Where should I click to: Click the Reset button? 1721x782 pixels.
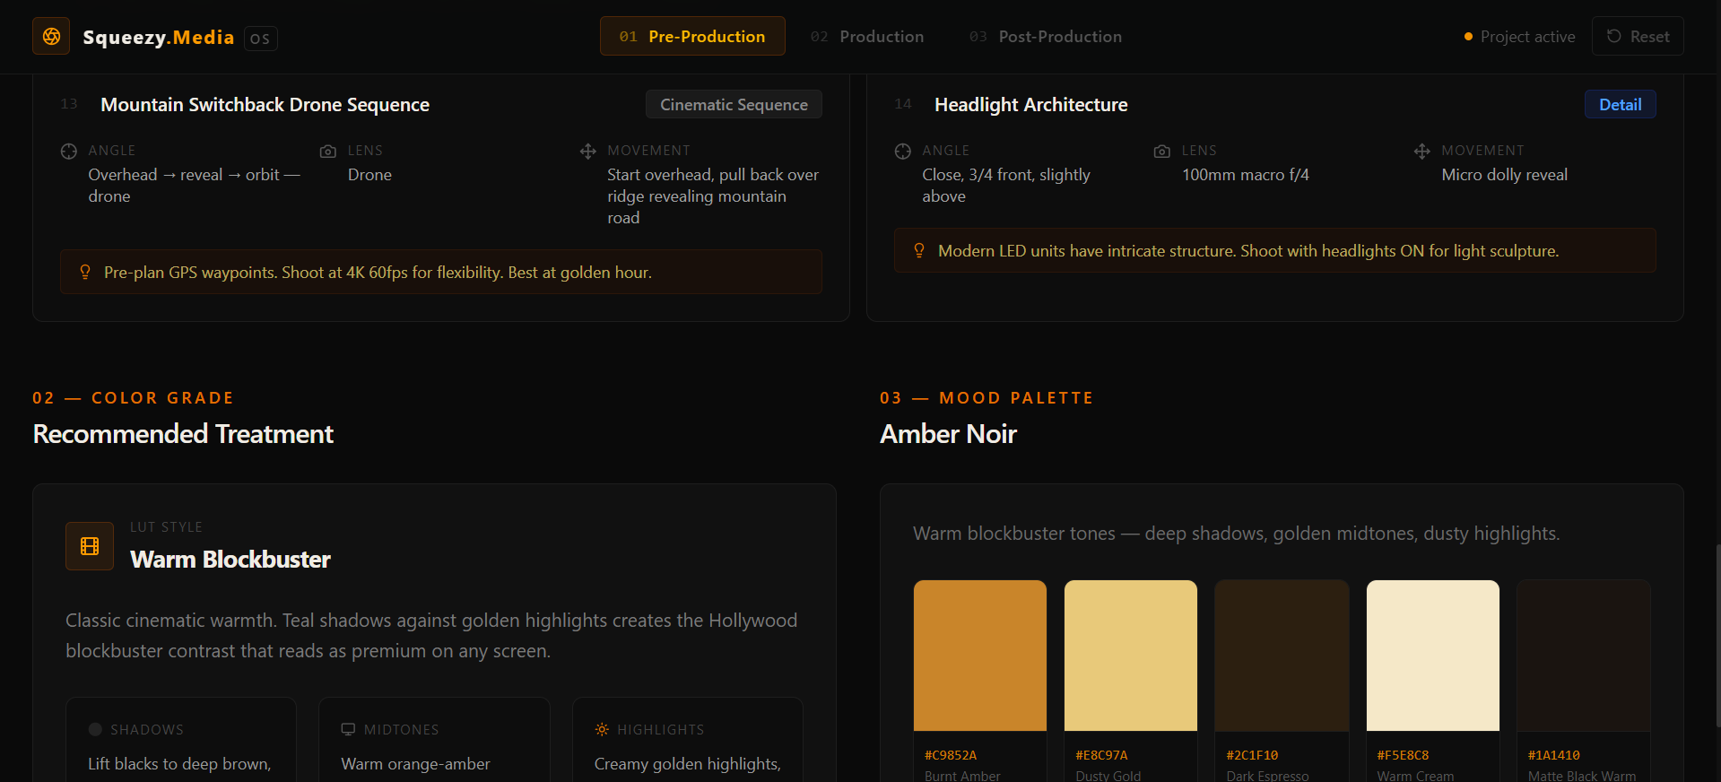point(1638,36)
